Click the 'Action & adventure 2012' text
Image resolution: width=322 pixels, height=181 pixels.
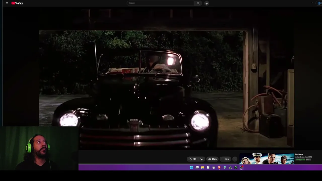point(303,157)
